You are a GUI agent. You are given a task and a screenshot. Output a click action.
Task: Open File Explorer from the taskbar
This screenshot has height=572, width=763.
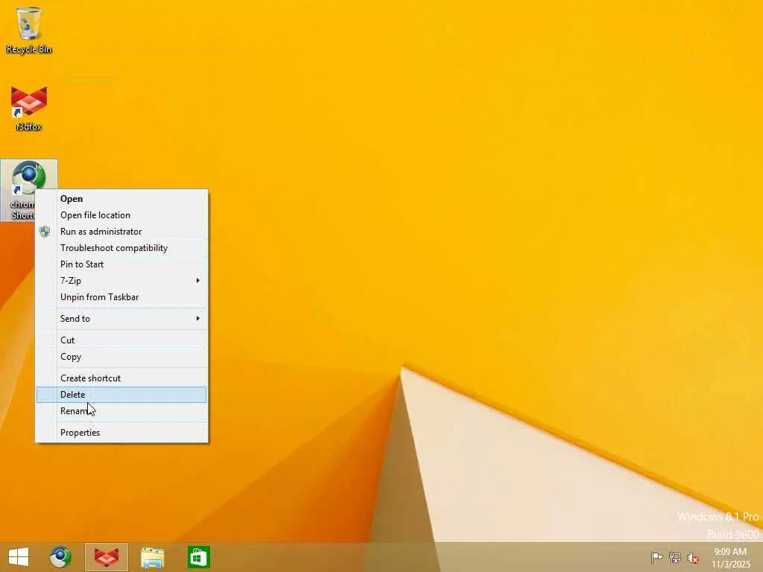point(152,557)
